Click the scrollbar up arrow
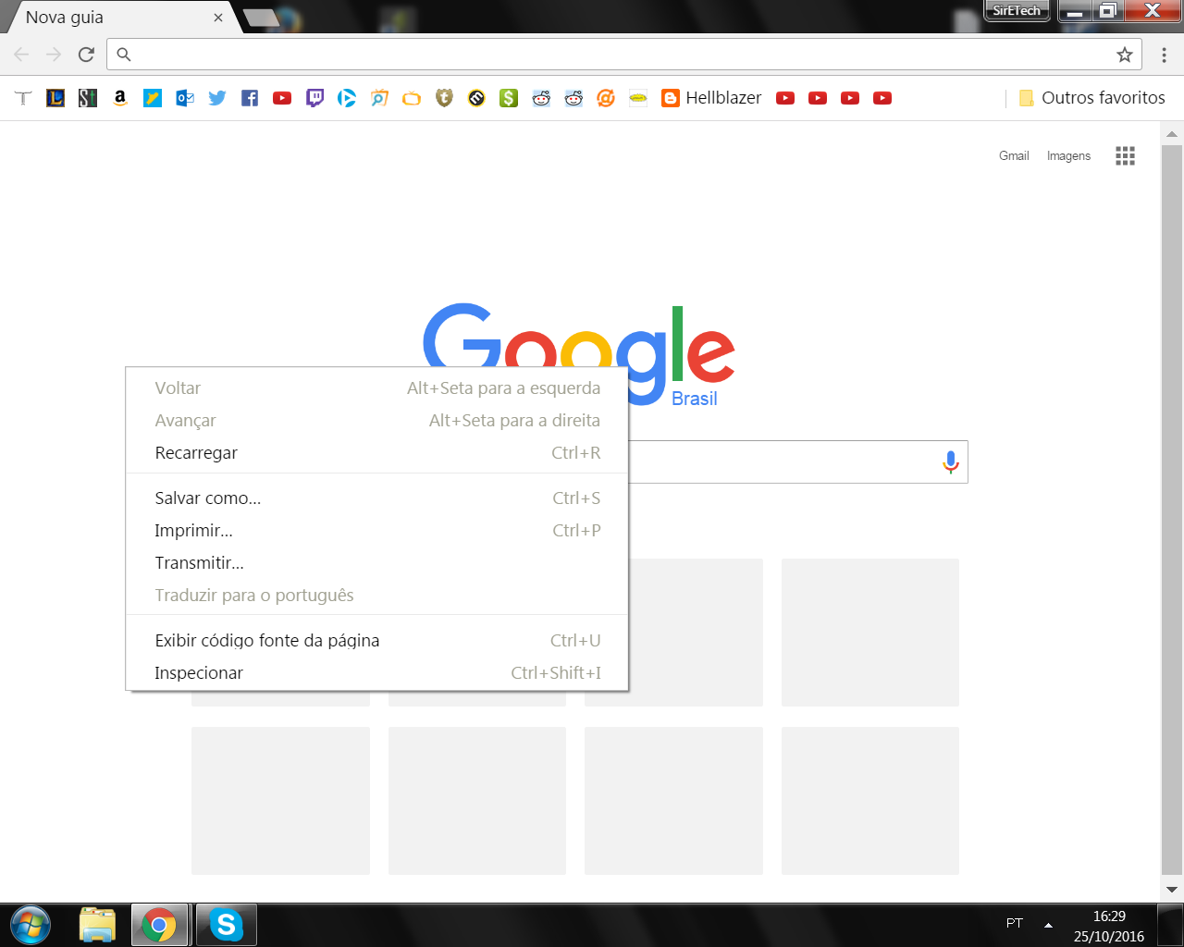This screenshot has height=947, width=1184. (x=1172, y=134)
